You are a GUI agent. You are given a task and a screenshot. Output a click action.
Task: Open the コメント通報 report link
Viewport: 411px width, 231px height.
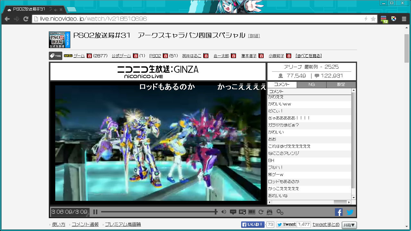(85, 225)
